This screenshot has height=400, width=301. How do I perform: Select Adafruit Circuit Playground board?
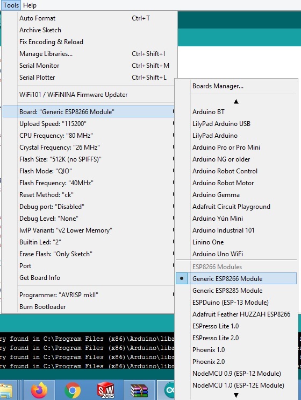pyautogui.click(x=236, y=207)
